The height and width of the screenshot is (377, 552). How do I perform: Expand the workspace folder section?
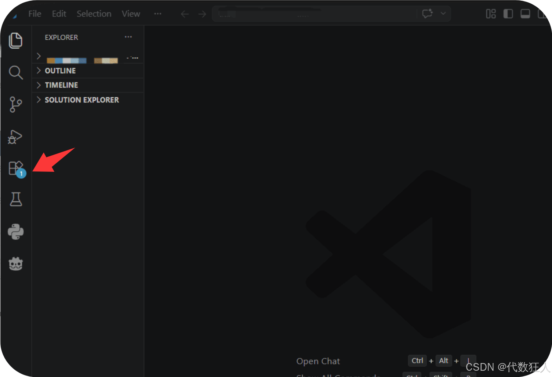88,57
